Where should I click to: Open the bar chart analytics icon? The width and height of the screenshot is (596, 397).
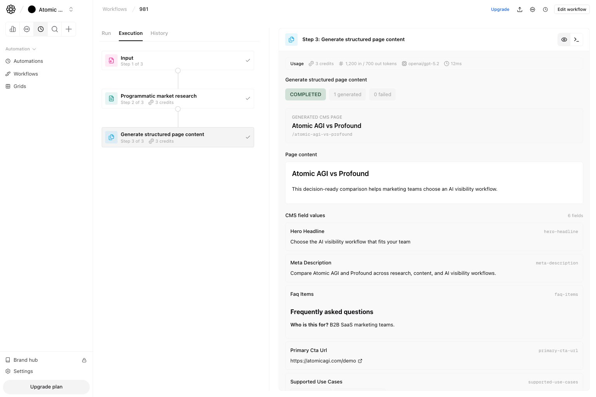click(13, 29)
